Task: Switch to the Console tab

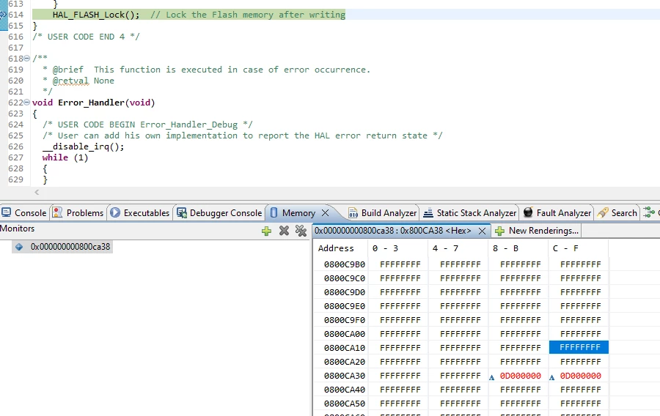Action: [x=24, y=213]
